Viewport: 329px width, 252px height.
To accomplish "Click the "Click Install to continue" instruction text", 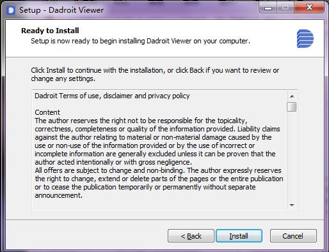I will click(x=155, y=75).
